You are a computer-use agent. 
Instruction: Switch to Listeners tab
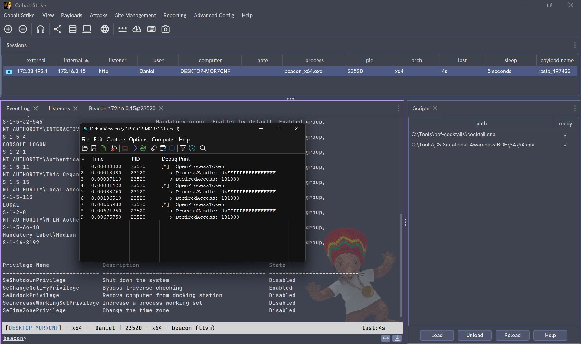click(59, 108)
